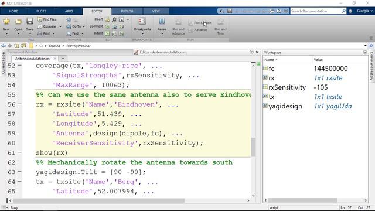Click the Help question mark icon
This screenshot has width=375, height=211.
tap(279, 11)
